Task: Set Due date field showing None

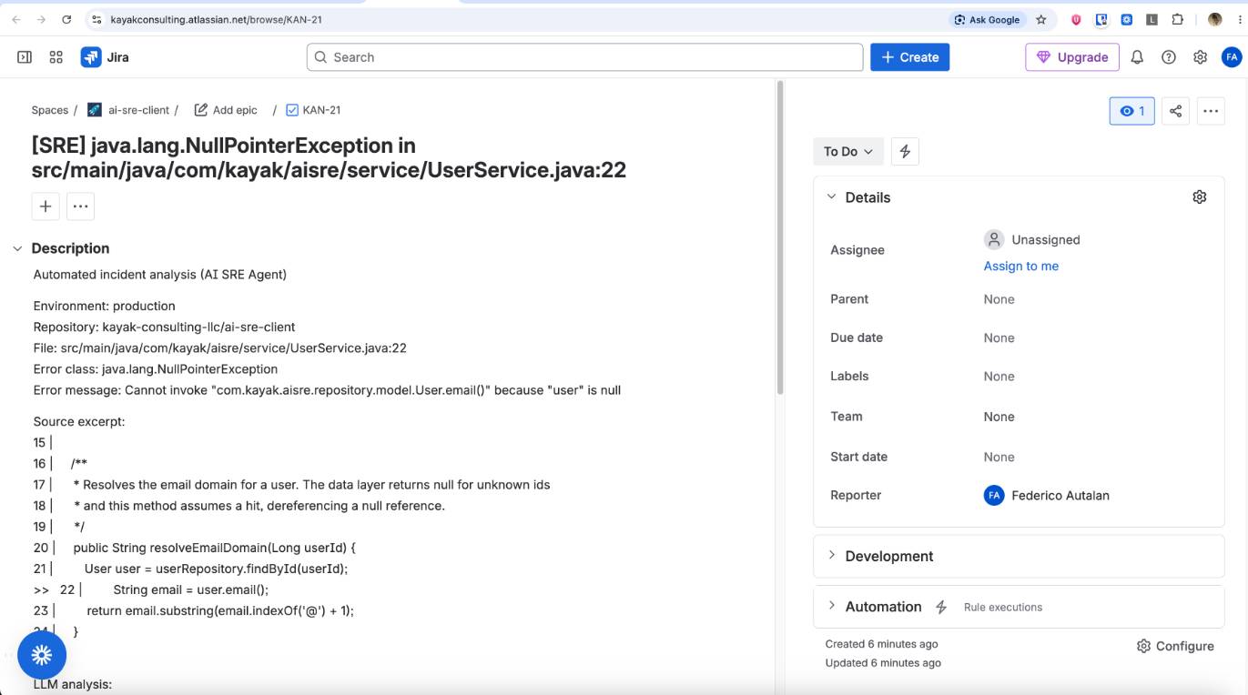Action: point(999,338)
